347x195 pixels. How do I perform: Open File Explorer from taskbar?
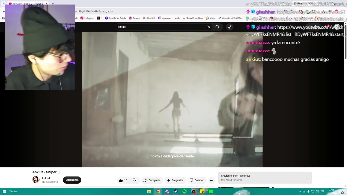click(149, 191)
